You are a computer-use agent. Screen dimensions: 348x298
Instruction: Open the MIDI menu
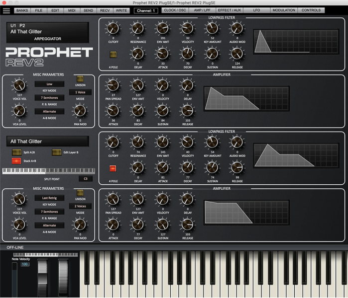click(72, 10)
